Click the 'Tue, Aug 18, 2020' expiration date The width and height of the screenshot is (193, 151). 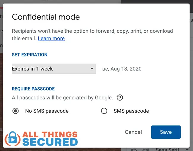tap(120, 69)
